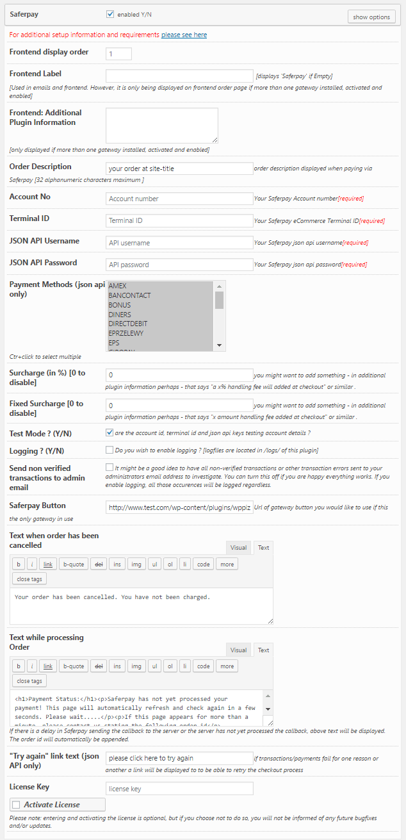Click bold 'b' in processing-order editor

click(x=19, y=666)
